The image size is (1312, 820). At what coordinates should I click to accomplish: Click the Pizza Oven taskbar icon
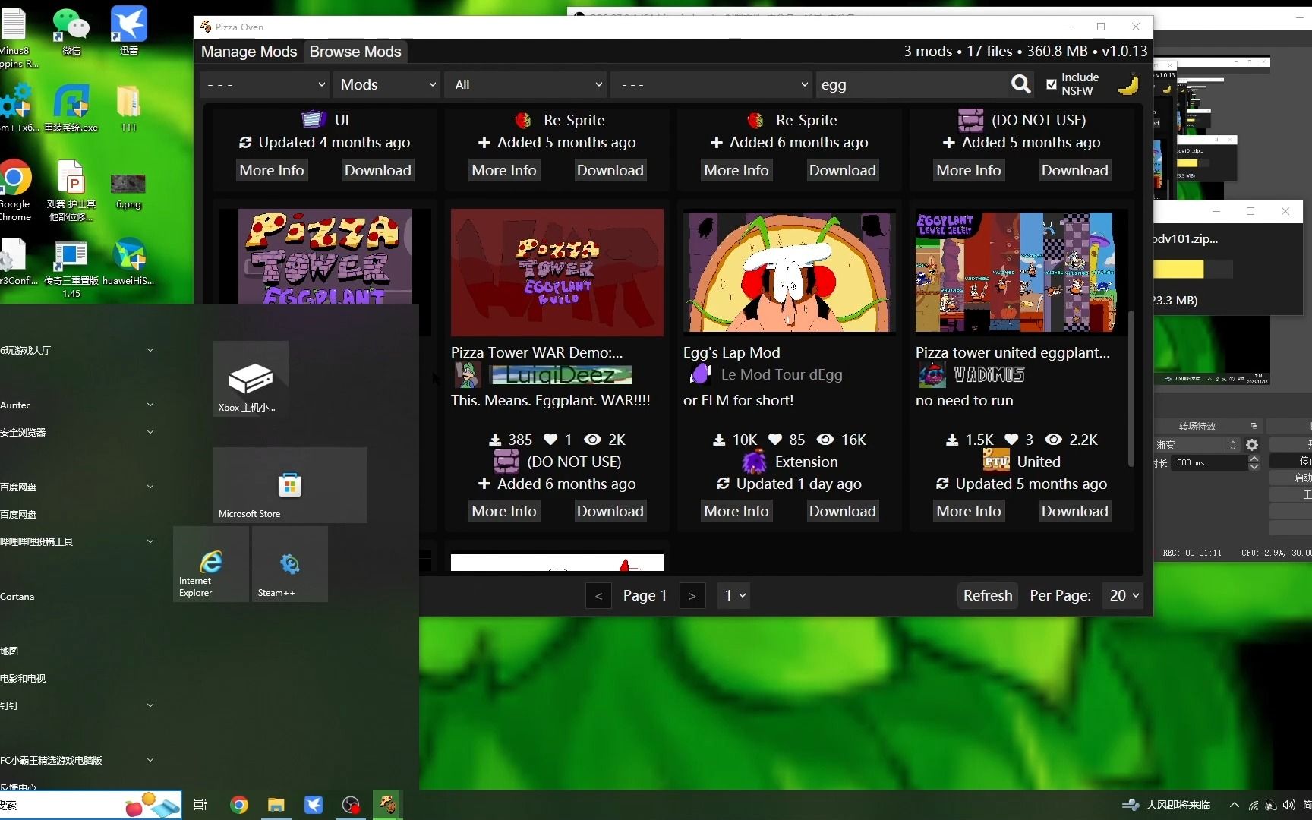(388, 805)
